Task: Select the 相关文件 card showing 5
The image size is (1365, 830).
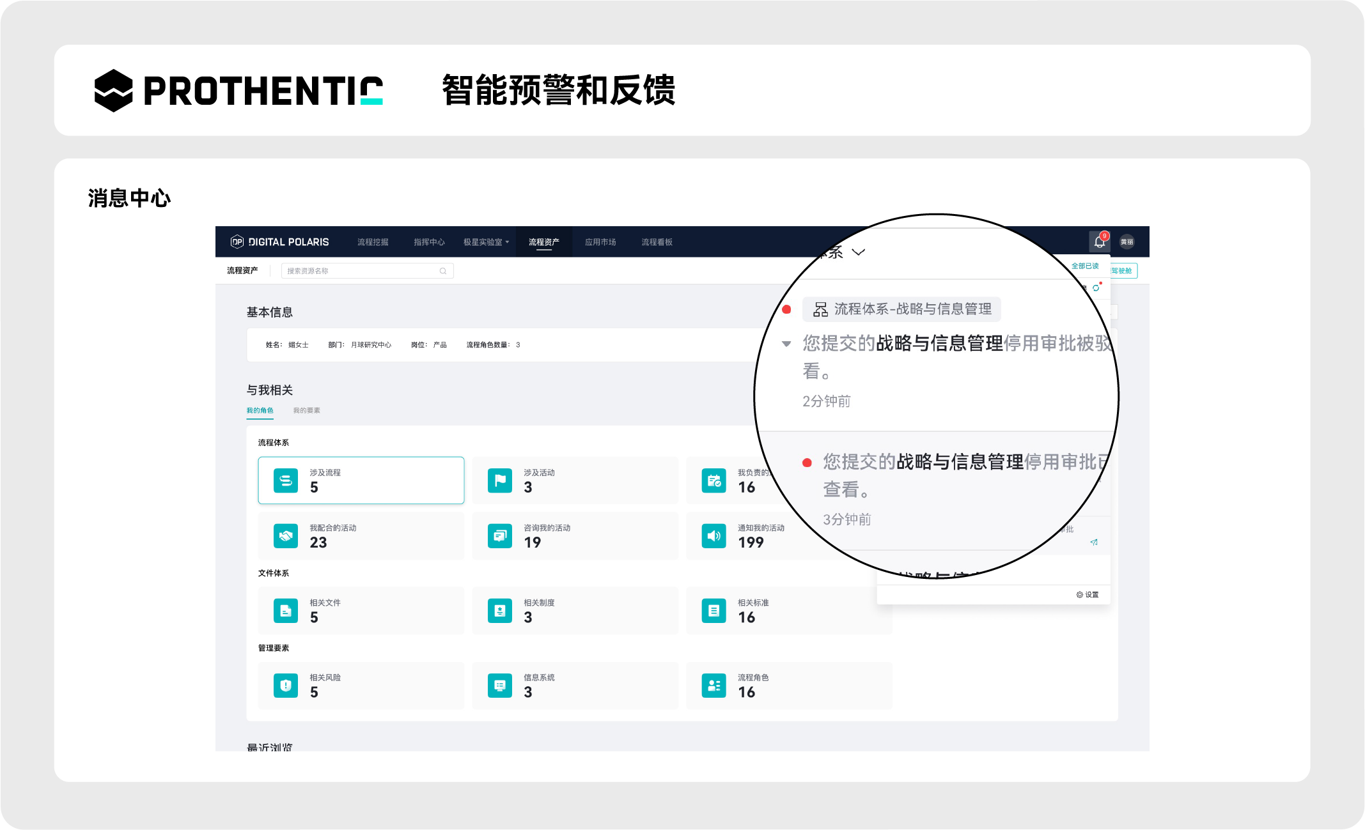Action: [x=361, y=610]
